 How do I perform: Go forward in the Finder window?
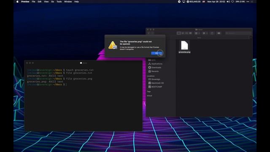coord(153,33)
